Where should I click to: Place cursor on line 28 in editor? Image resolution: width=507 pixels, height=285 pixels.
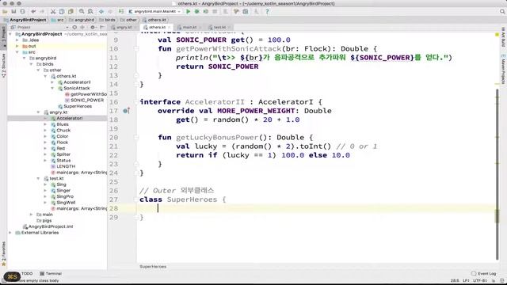point(317,208)
